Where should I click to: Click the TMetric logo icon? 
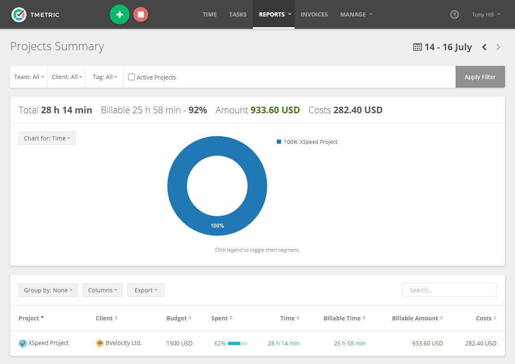click(19, 14)
